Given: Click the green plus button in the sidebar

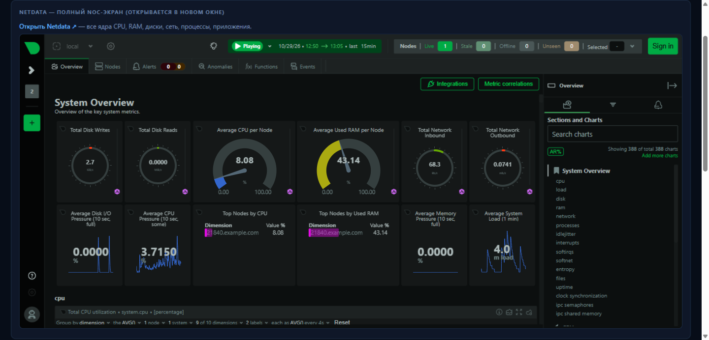Looking at the screenshot, I should tap(32, 123).
